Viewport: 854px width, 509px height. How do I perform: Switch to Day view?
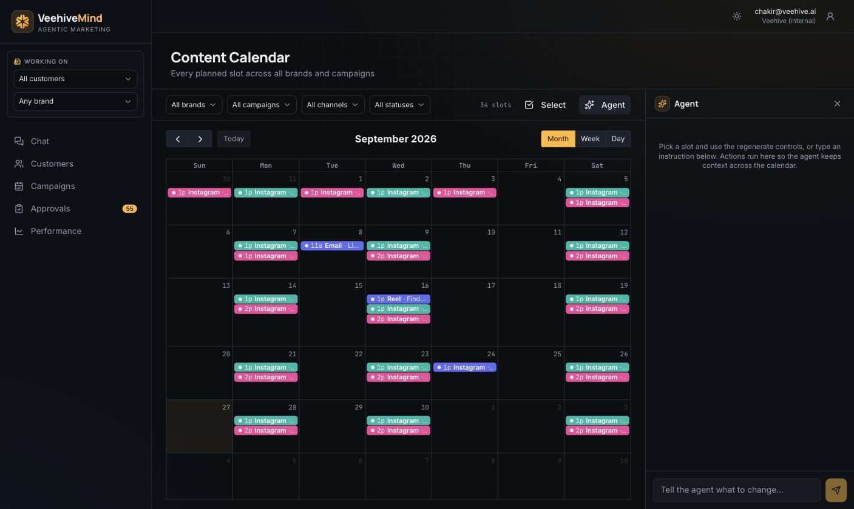618,139
